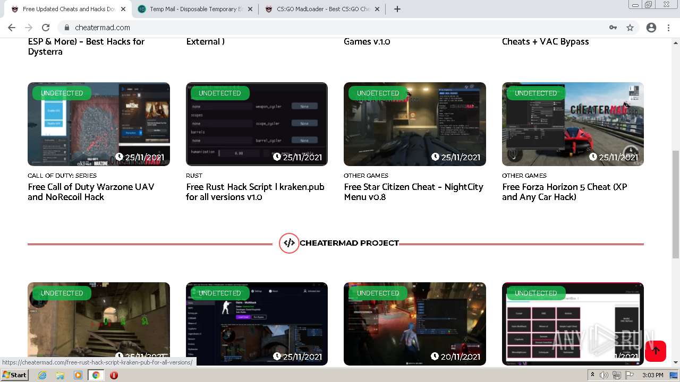This screenshot has width=680, height=382.
Task: Click the 25/11/2021 date on Rust card
Action: tap(297, 157)
